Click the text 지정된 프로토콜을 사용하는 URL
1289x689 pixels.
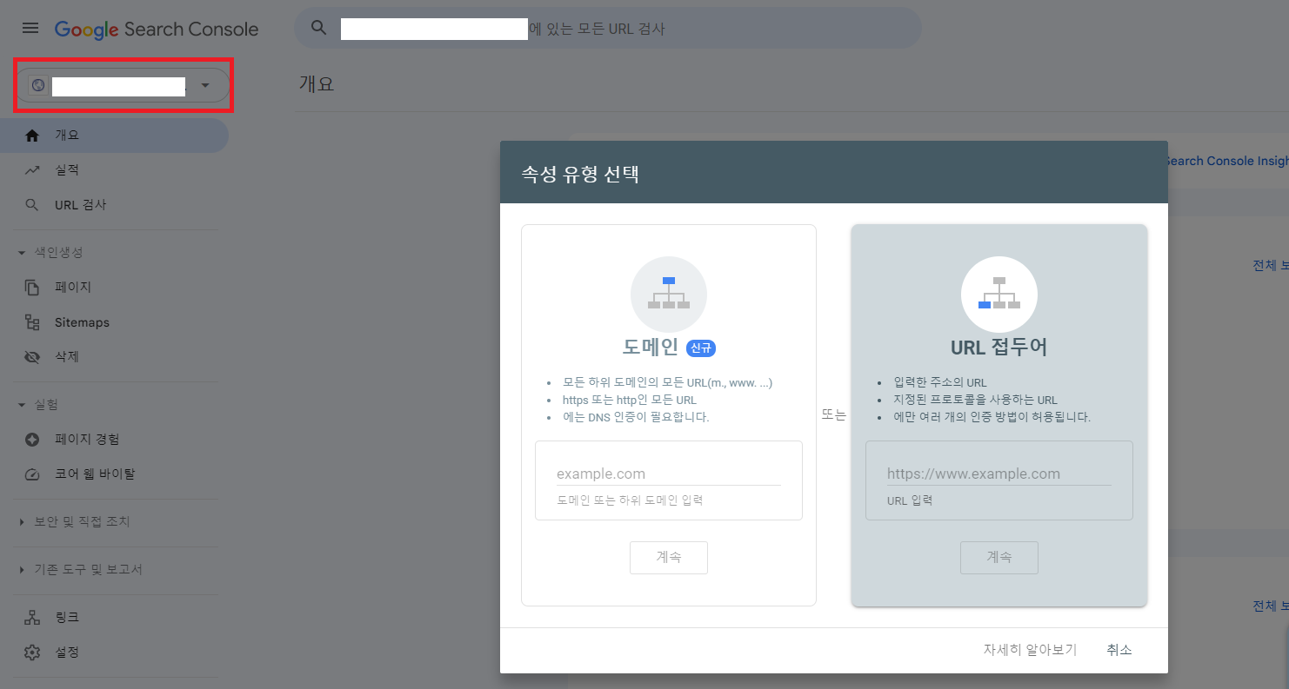pos(975,401)
